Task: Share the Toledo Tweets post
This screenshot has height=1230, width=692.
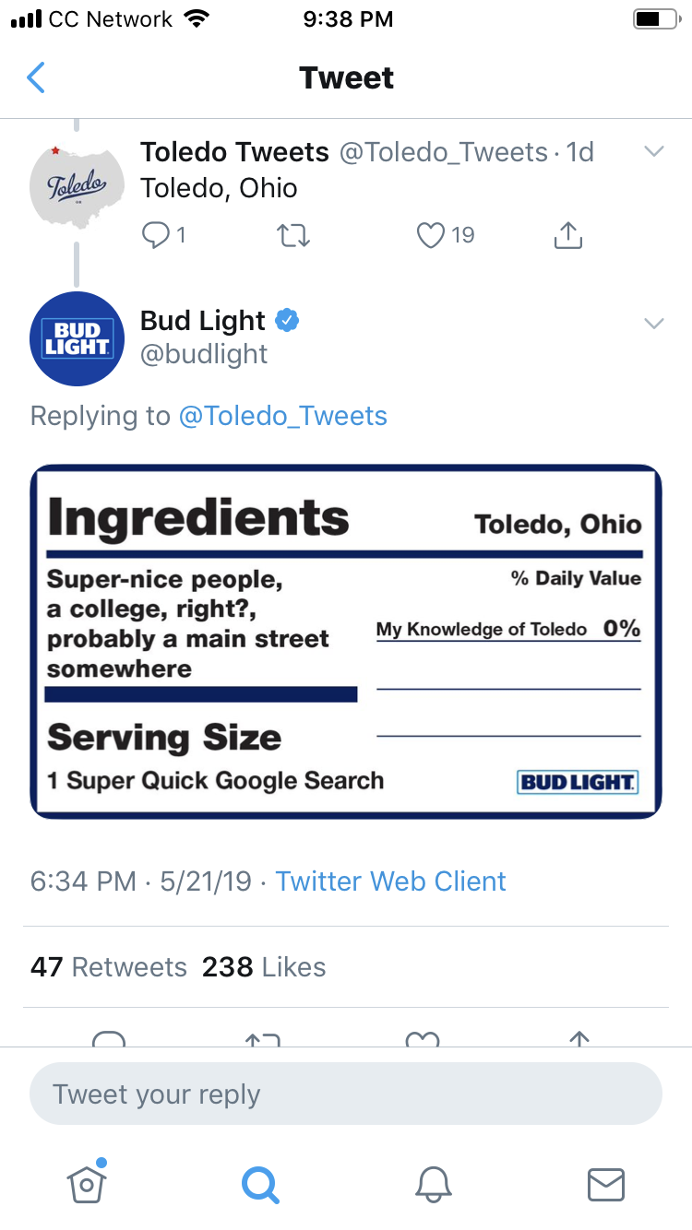Action: click(568, 236)
